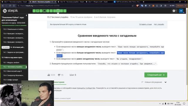Collapse the course sidebar with pin icon
Image resolution: width=188 pixels, height=106 pixels.
(26, 15)
